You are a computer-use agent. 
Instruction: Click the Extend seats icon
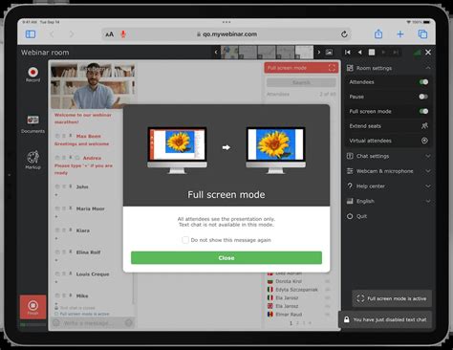424,126
